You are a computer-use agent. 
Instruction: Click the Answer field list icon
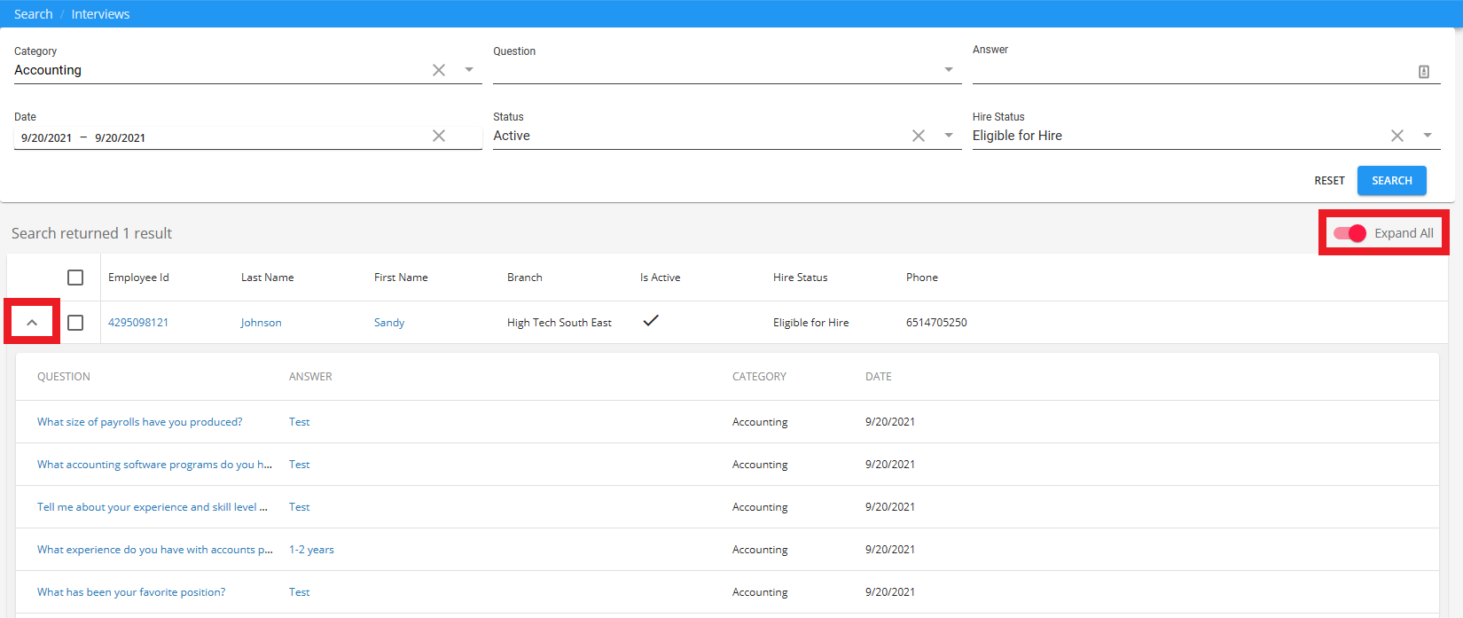[x=1423, y=72]
